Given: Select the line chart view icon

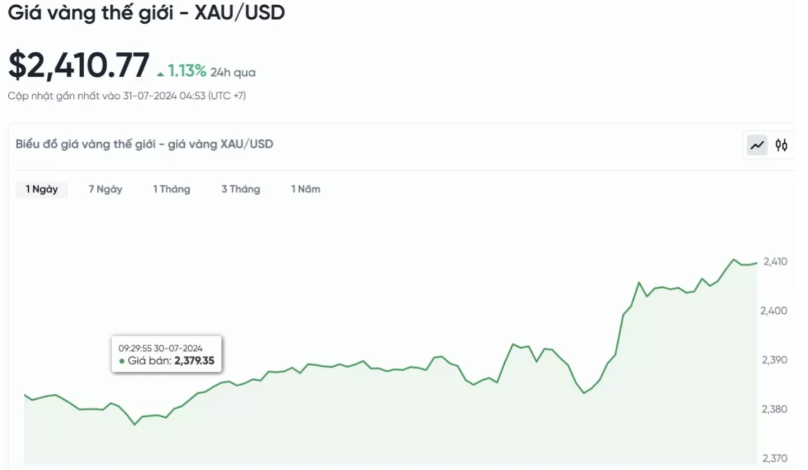Looking at the screenshot, I should pos(757,145).
